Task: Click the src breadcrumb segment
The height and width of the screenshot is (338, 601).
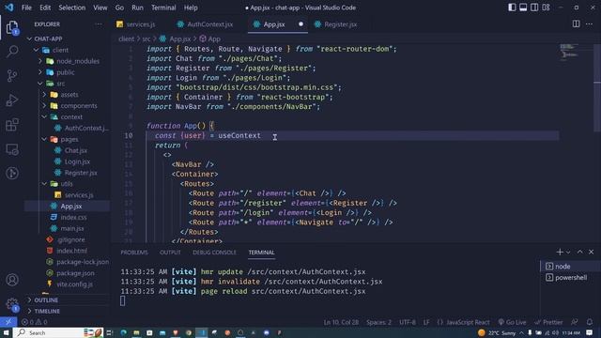Action: [x=146, y=38]
